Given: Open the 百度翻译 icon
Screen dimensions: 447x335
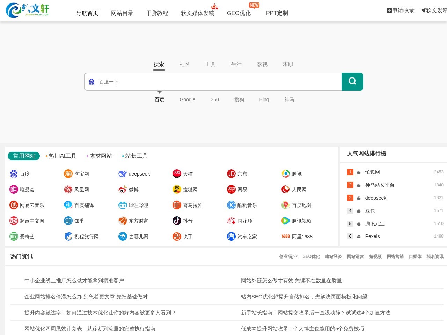Looking at the screenshot, I should pyautogui.click(x=68, y=205).
